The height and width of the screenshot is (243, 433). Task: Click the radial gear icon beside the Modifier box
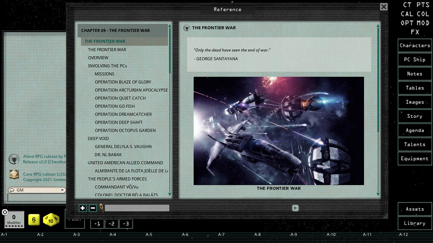(5, 213)
